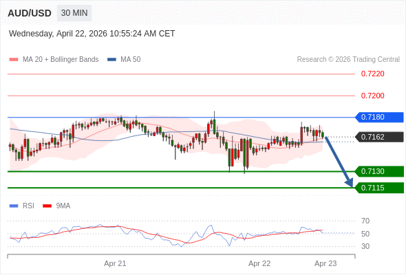Click the 0.7162 current price label
406x275 pixels.
(x=379, y=137)
